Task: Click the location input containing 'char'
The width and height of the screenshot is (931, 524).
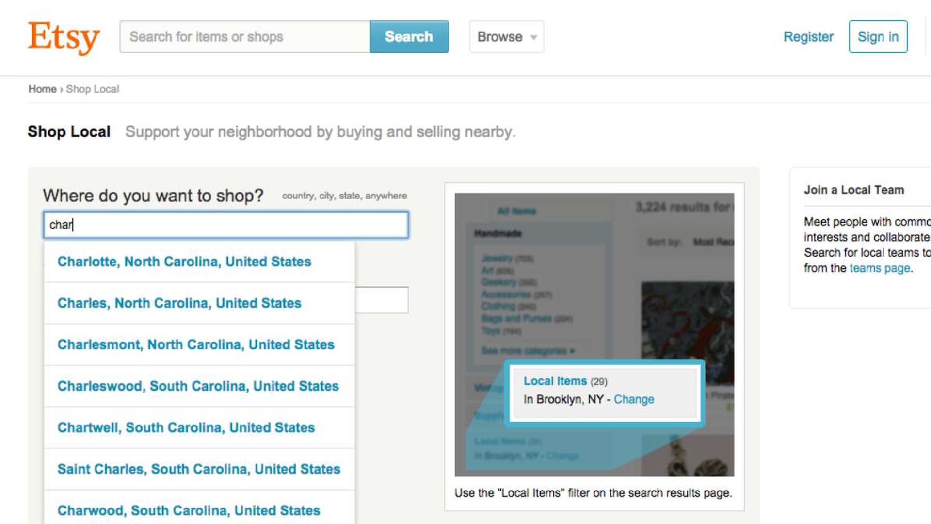Action: [226, 225]
